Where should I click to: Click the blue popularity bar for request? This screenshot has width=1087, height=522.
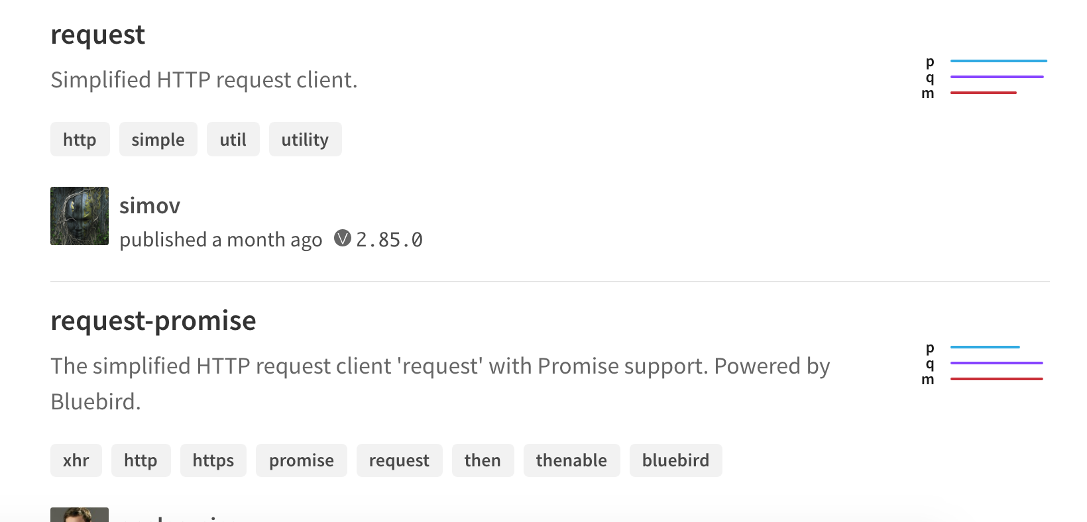[998, 61]
